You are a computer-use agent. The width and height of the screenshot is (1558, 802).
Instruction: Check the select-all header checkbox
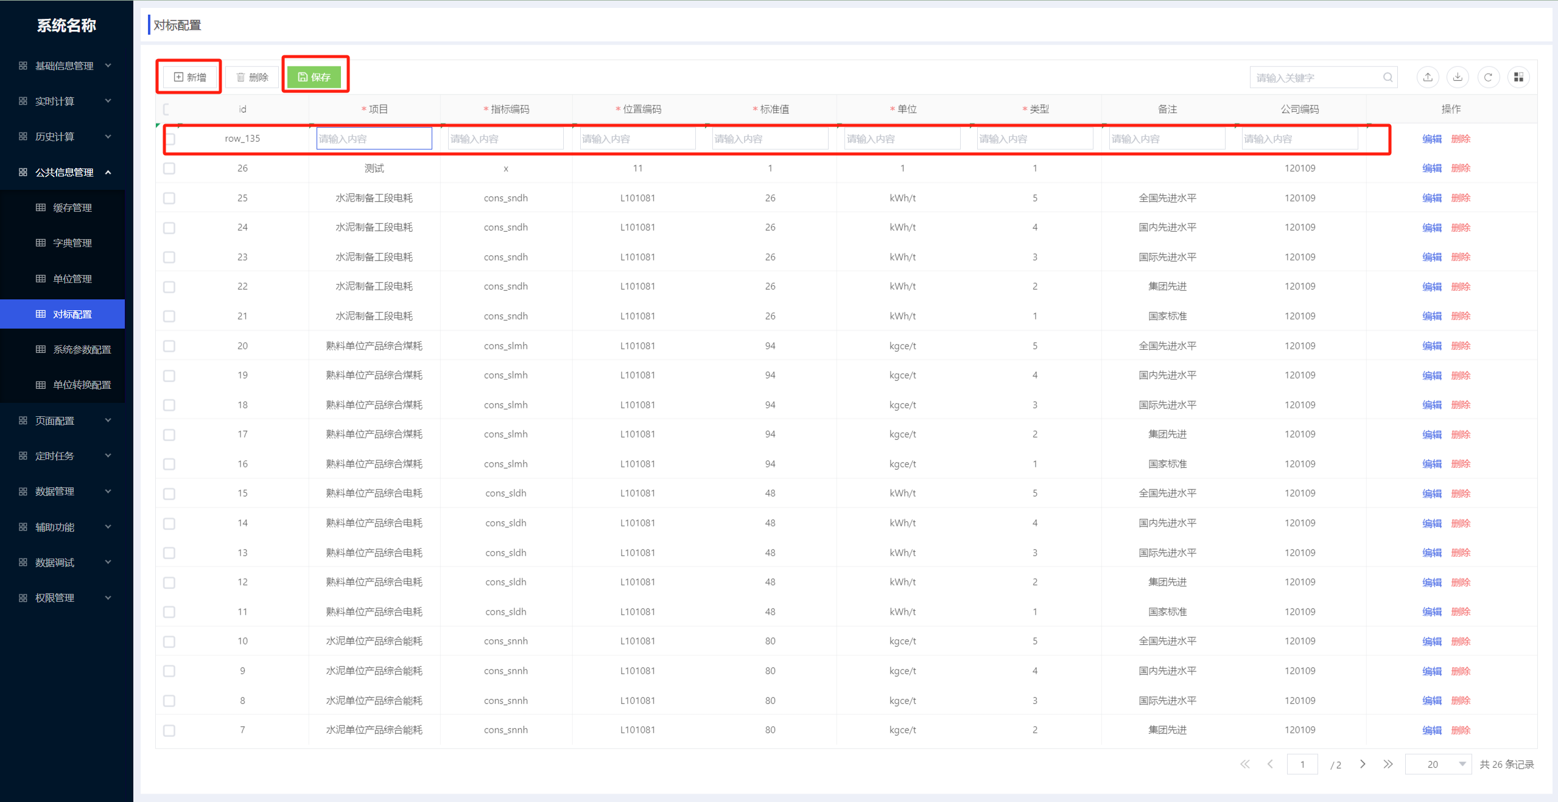167,110
